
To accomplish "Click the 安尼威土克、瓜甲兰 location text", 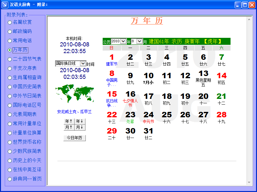I will 74,112.
